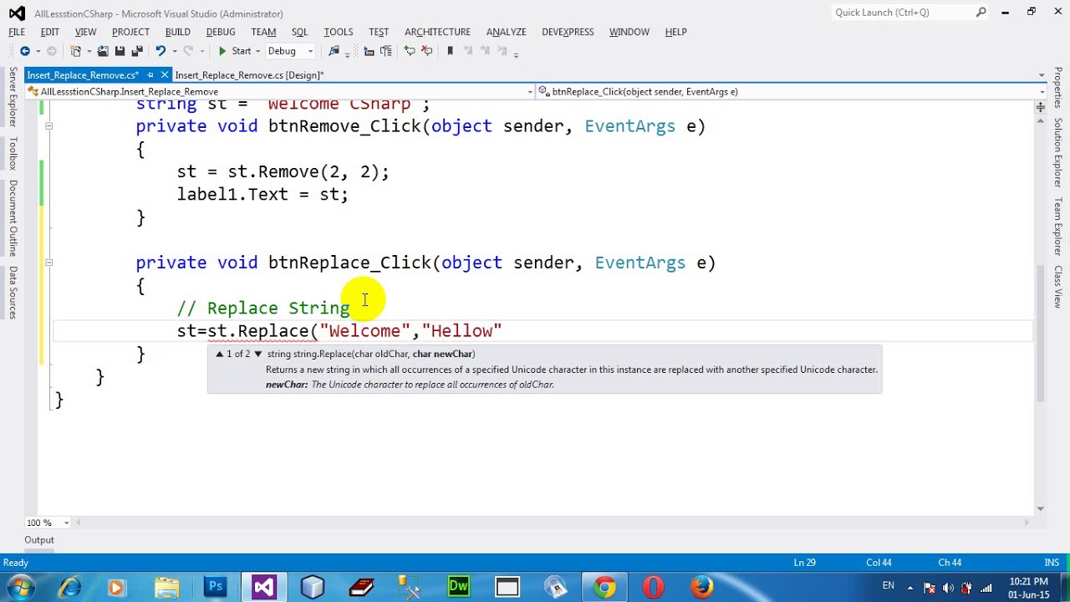Screen dimensions: 1070x602
Task: Switch to Google Chrome in taskbar
Action: click(x=604, y=587)
